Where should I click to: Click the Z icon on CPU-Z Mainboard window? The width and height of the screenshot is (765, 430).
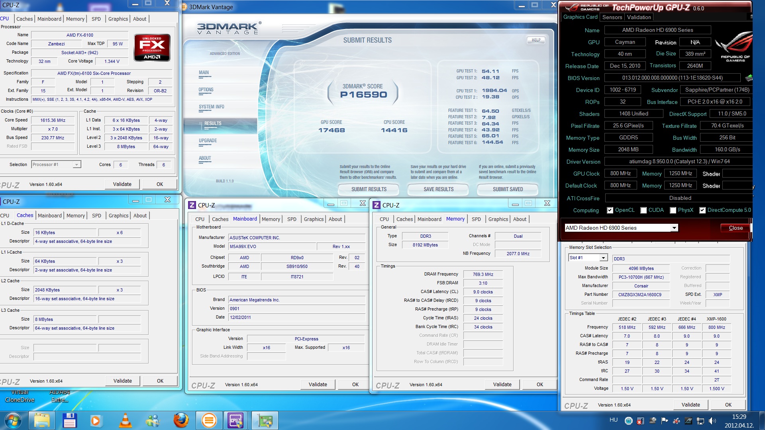(192, 205)
